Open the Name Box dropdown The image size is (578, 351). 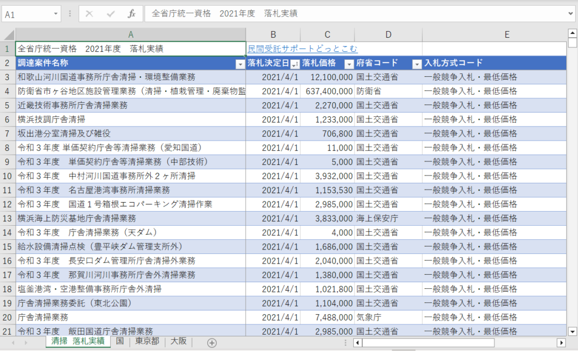56,14
